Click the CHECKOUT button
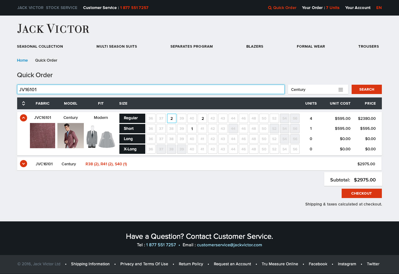The height and width of the screenshot is (274, 399). click(362, 193)
